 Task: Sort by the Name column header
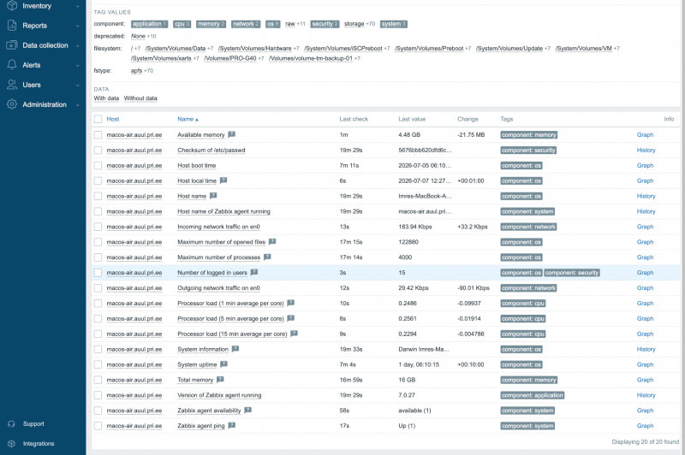tap(188, 119)
